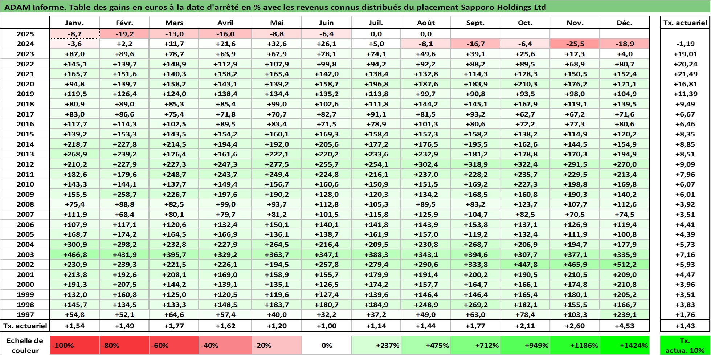Select cell +268,9 for January 2013
Viewport: 711px width, 355px height.
[74, 154]
